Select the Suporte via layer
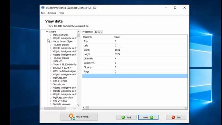Viewport: 222px width, 125px height. (x=59, y=84)
